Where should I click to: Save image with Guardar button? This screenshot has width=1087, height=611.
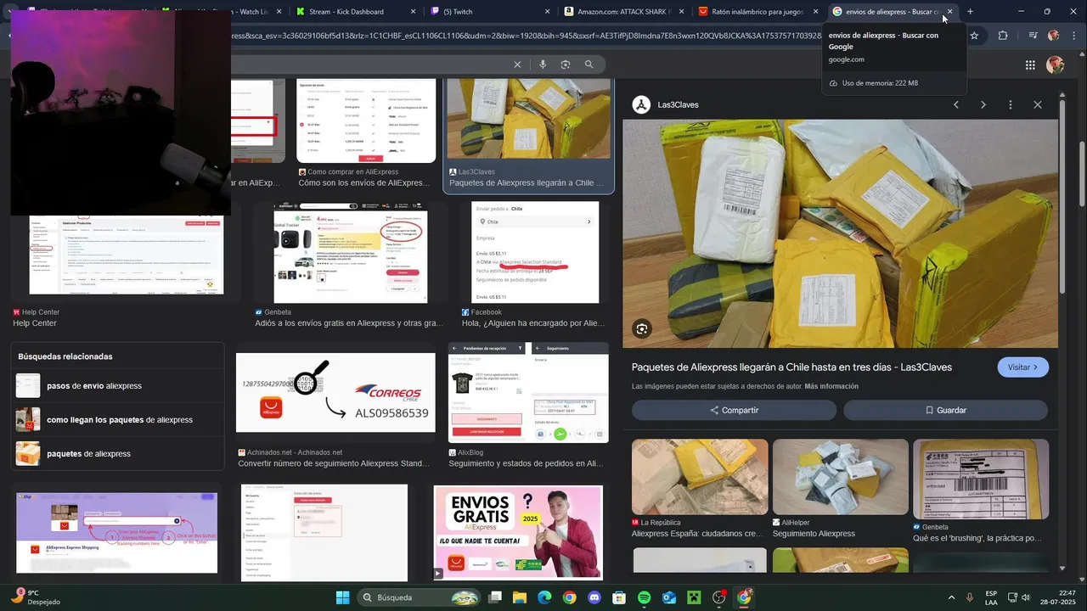pos(945,410)
